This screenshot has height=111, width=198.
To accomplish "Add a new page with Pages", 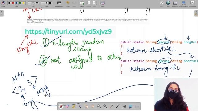I will [x=82, y=4].
